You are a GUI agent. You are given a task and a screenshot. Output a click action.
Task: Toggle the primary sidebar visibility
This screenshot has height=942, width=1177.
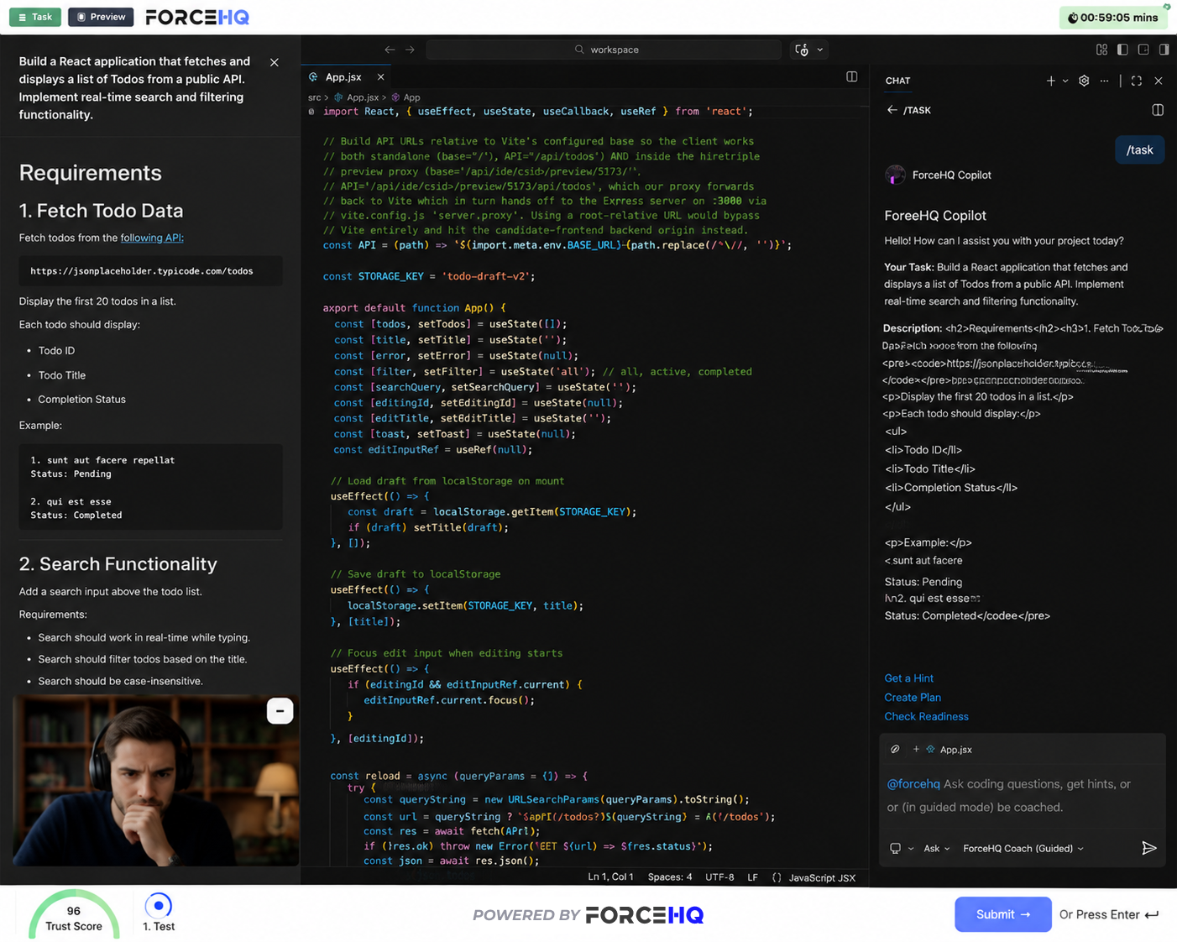point(1122,50)
